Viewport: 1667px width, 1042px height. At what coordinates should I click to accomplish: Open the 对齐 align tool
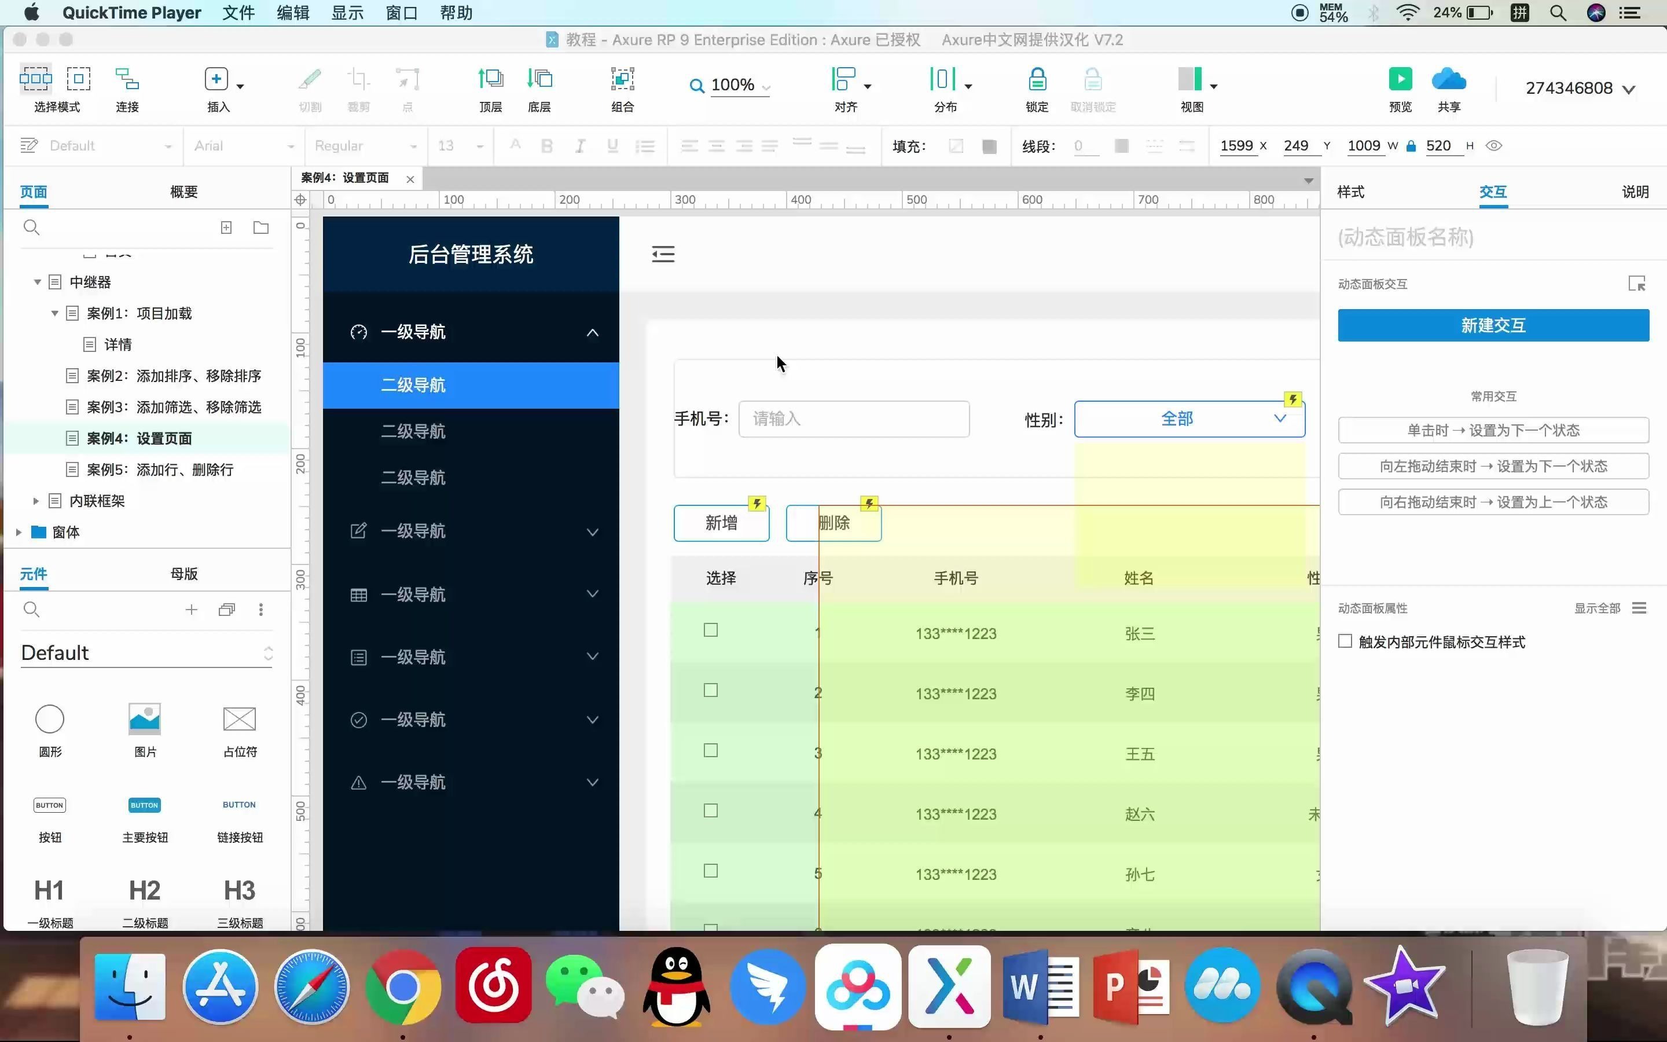(844, 79)
